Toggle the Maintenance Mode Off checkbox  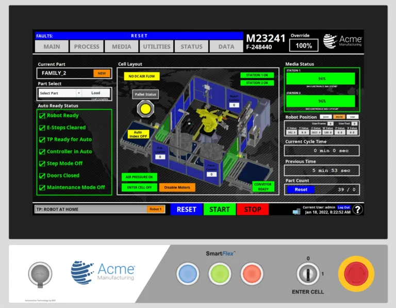42,187
